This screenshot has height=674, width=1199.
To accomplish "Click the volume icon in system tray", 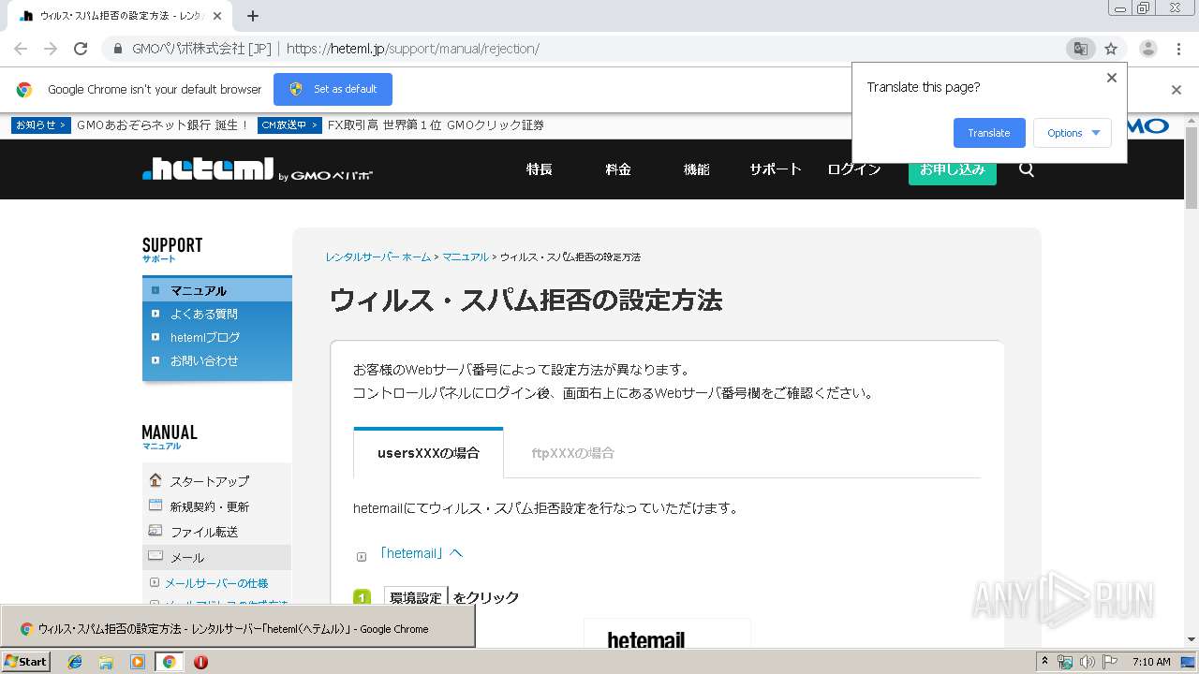I will click(1087, 662).
